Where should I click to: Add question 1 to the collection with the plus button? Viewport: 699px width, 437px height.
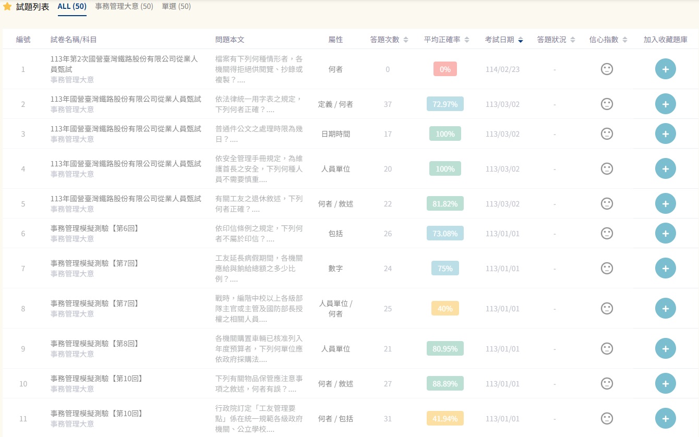(665, 69)
